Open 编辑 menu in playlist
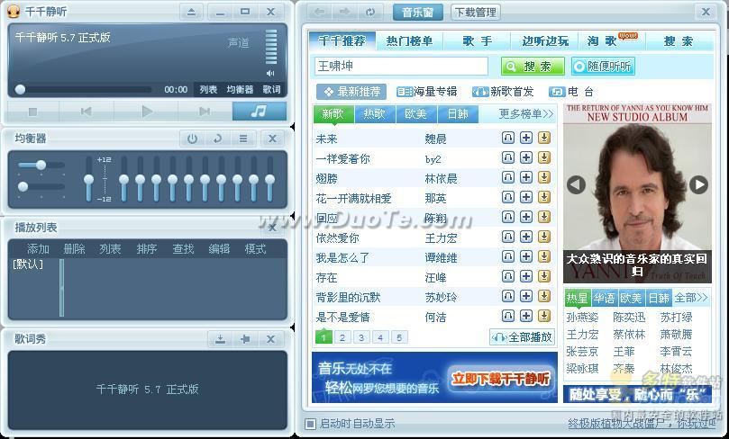 point(219,249)
